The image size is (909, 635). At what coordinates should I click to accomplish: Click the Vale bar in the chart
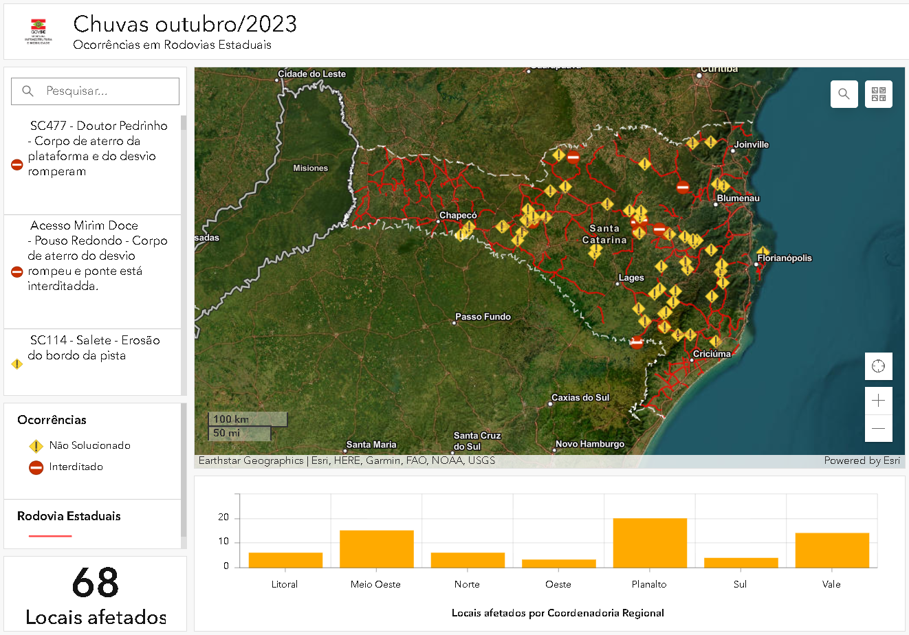pos(832,550)
